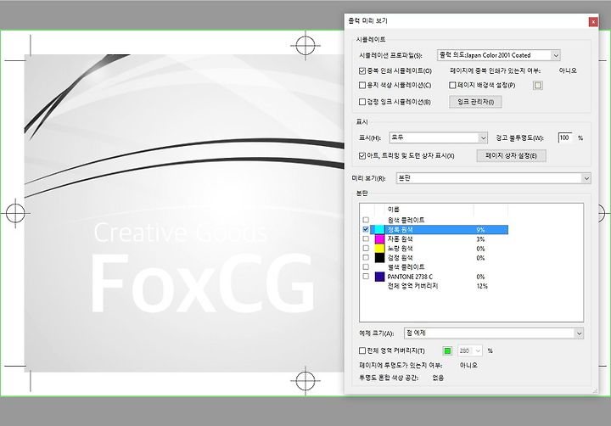
Task: Click the yellow swatch of 노랑 원색
Action: point(379,248)
